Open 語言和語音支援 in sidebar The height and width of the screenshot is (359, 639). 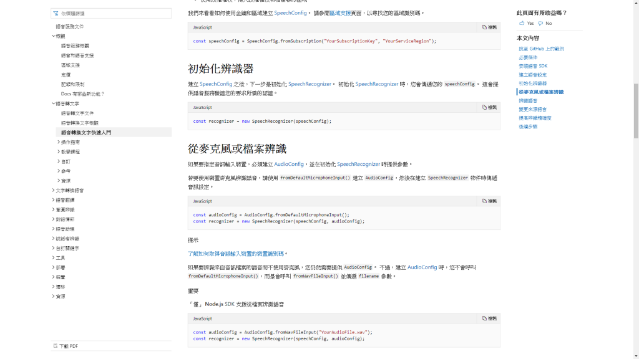click(x=77, y=55)
